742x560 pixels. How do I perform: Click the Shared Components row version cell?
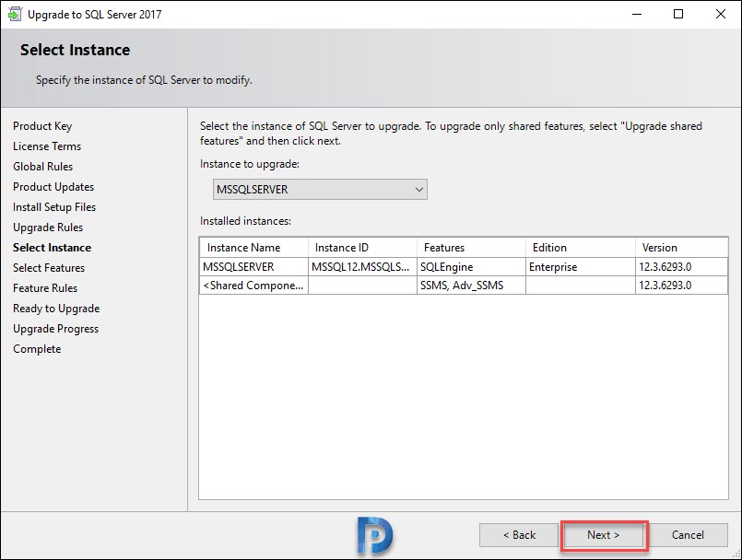[x=681, y=286]
